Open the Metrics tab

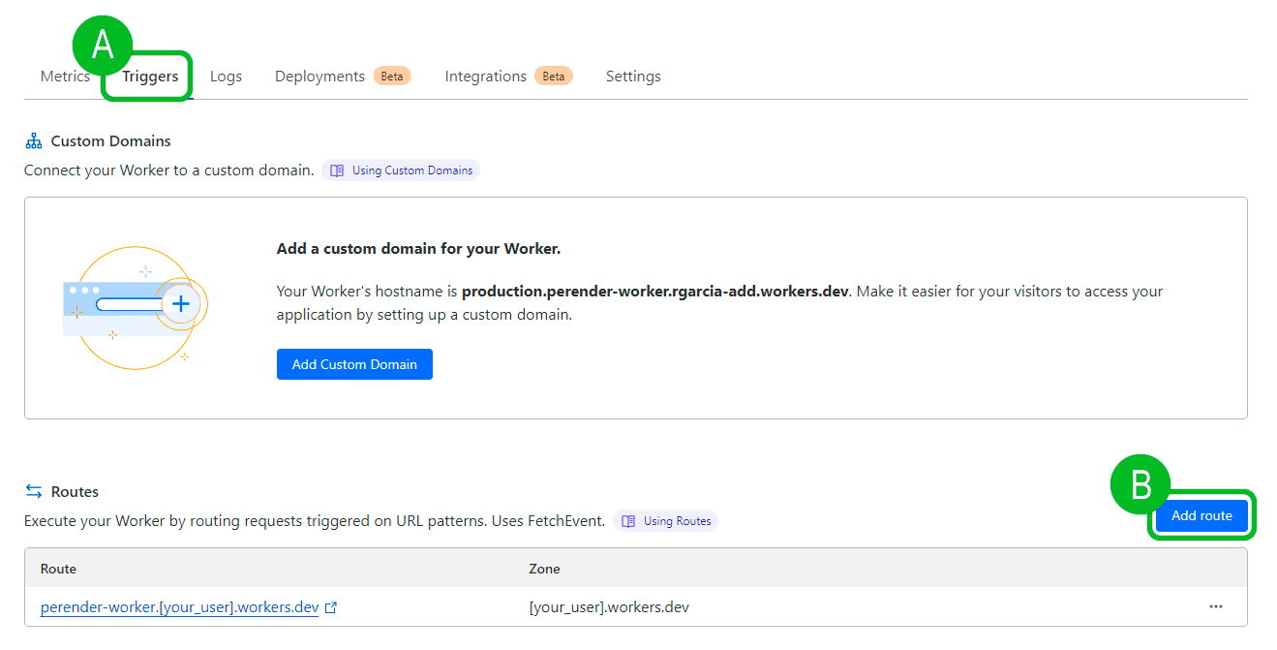click(x=65, y=77)
